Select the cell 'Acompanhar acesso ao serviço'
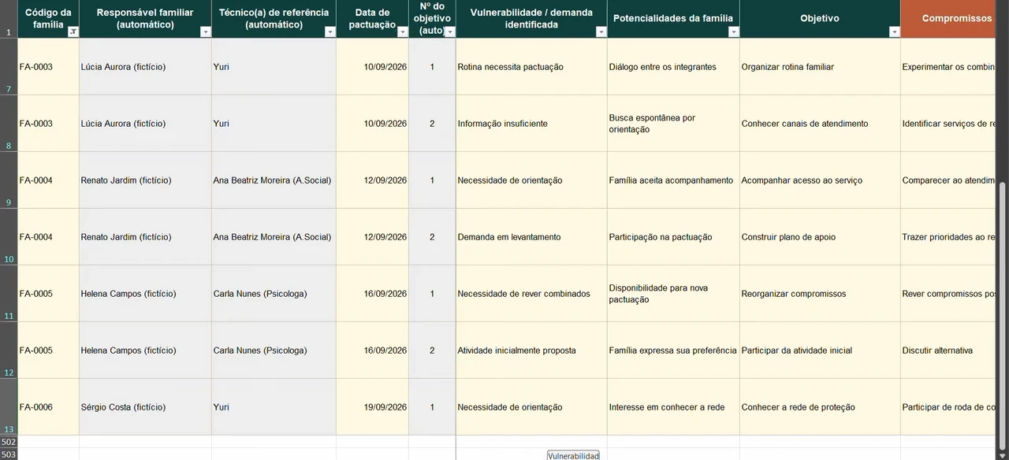The image size is (1009, 460). pyautogui.click(x=820, y=180)
